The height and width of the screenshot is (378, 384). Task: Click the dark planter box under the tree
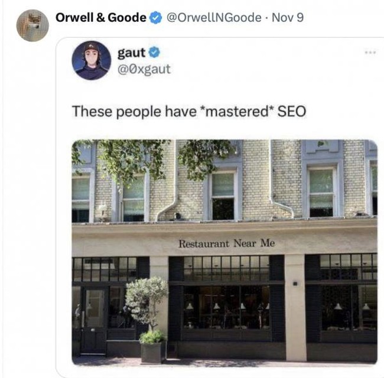152,353
